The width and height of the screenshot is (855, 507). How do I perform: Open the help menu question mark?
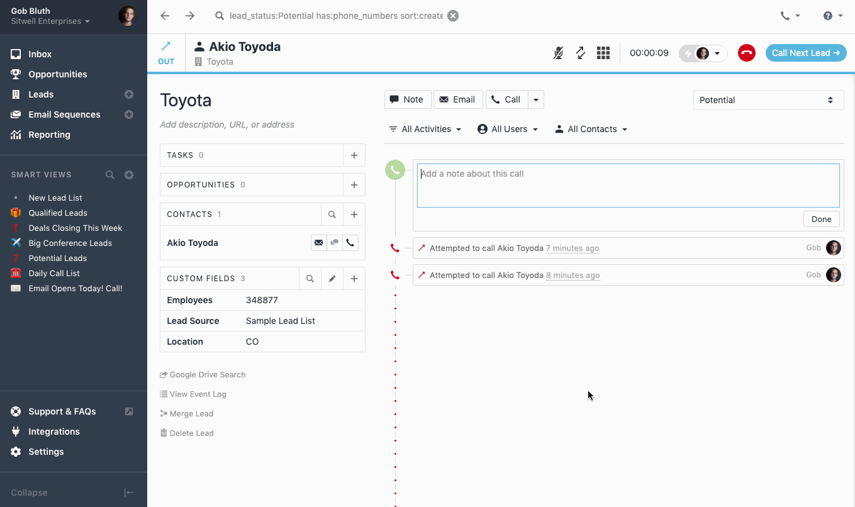833,16
